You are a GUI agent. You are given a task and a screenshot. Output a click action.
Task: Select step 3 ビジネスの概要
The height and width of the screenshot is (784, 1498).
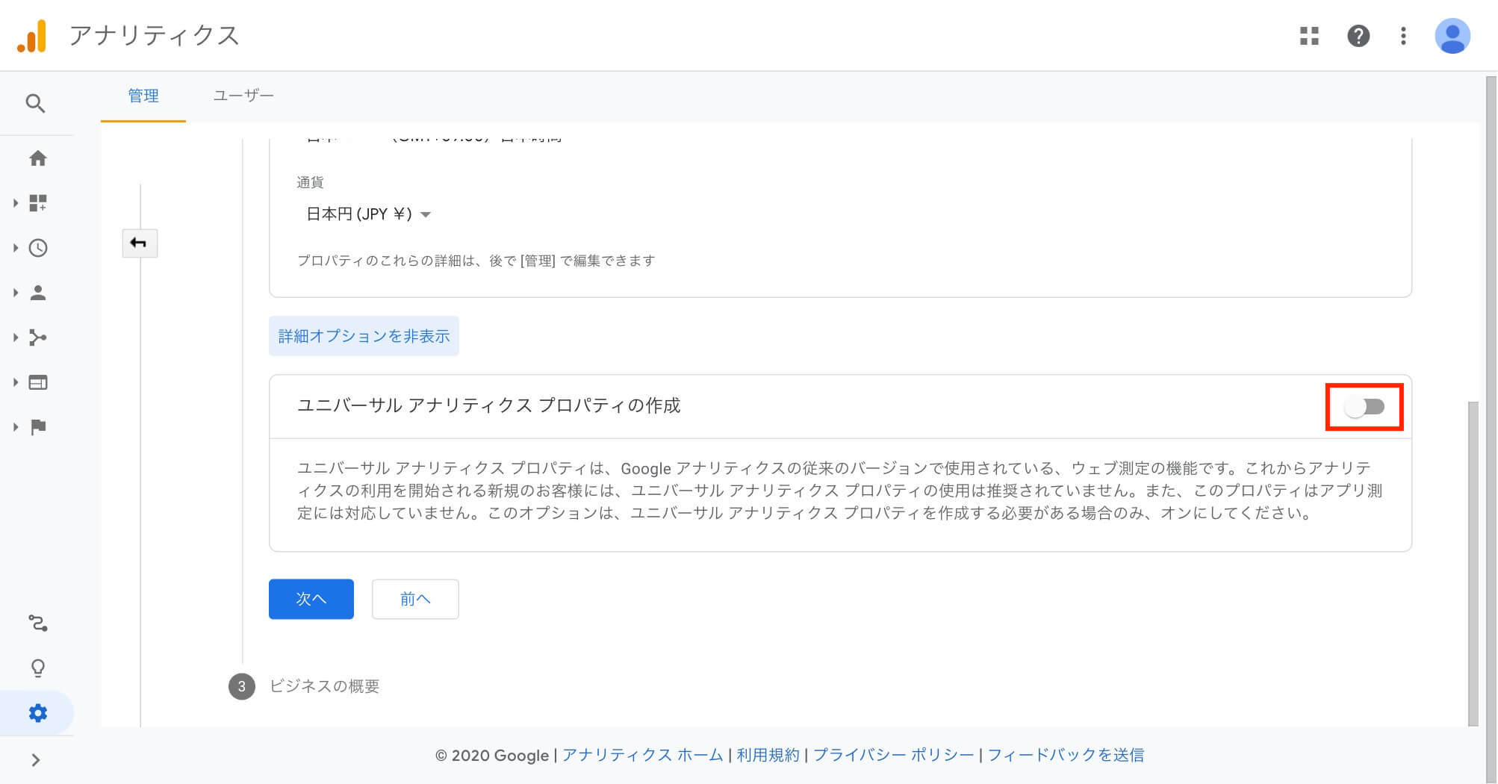[304, 686]
